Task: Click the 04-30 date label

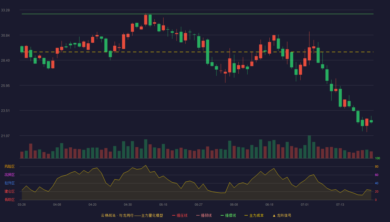Action: point(128,205)
